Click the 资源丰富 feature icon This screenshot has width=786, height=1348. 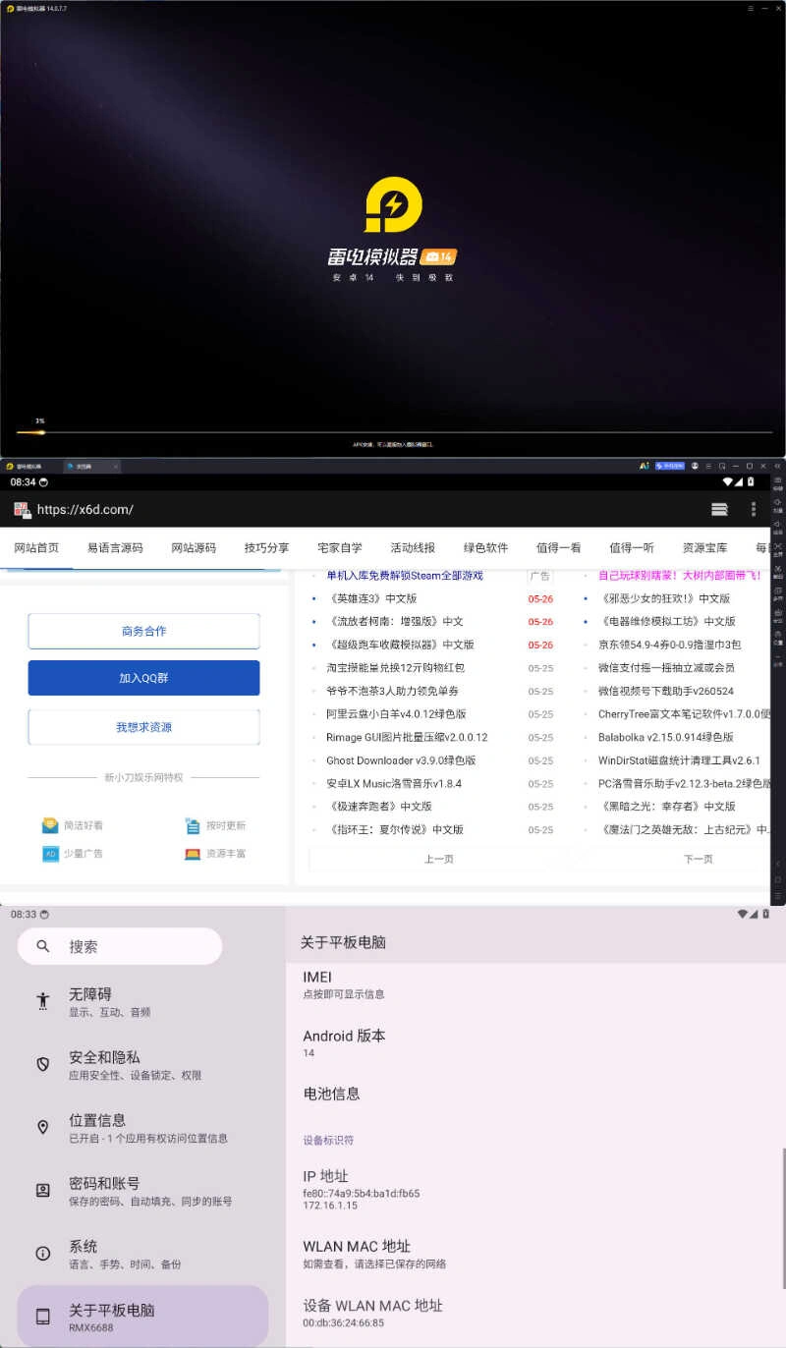193,853
